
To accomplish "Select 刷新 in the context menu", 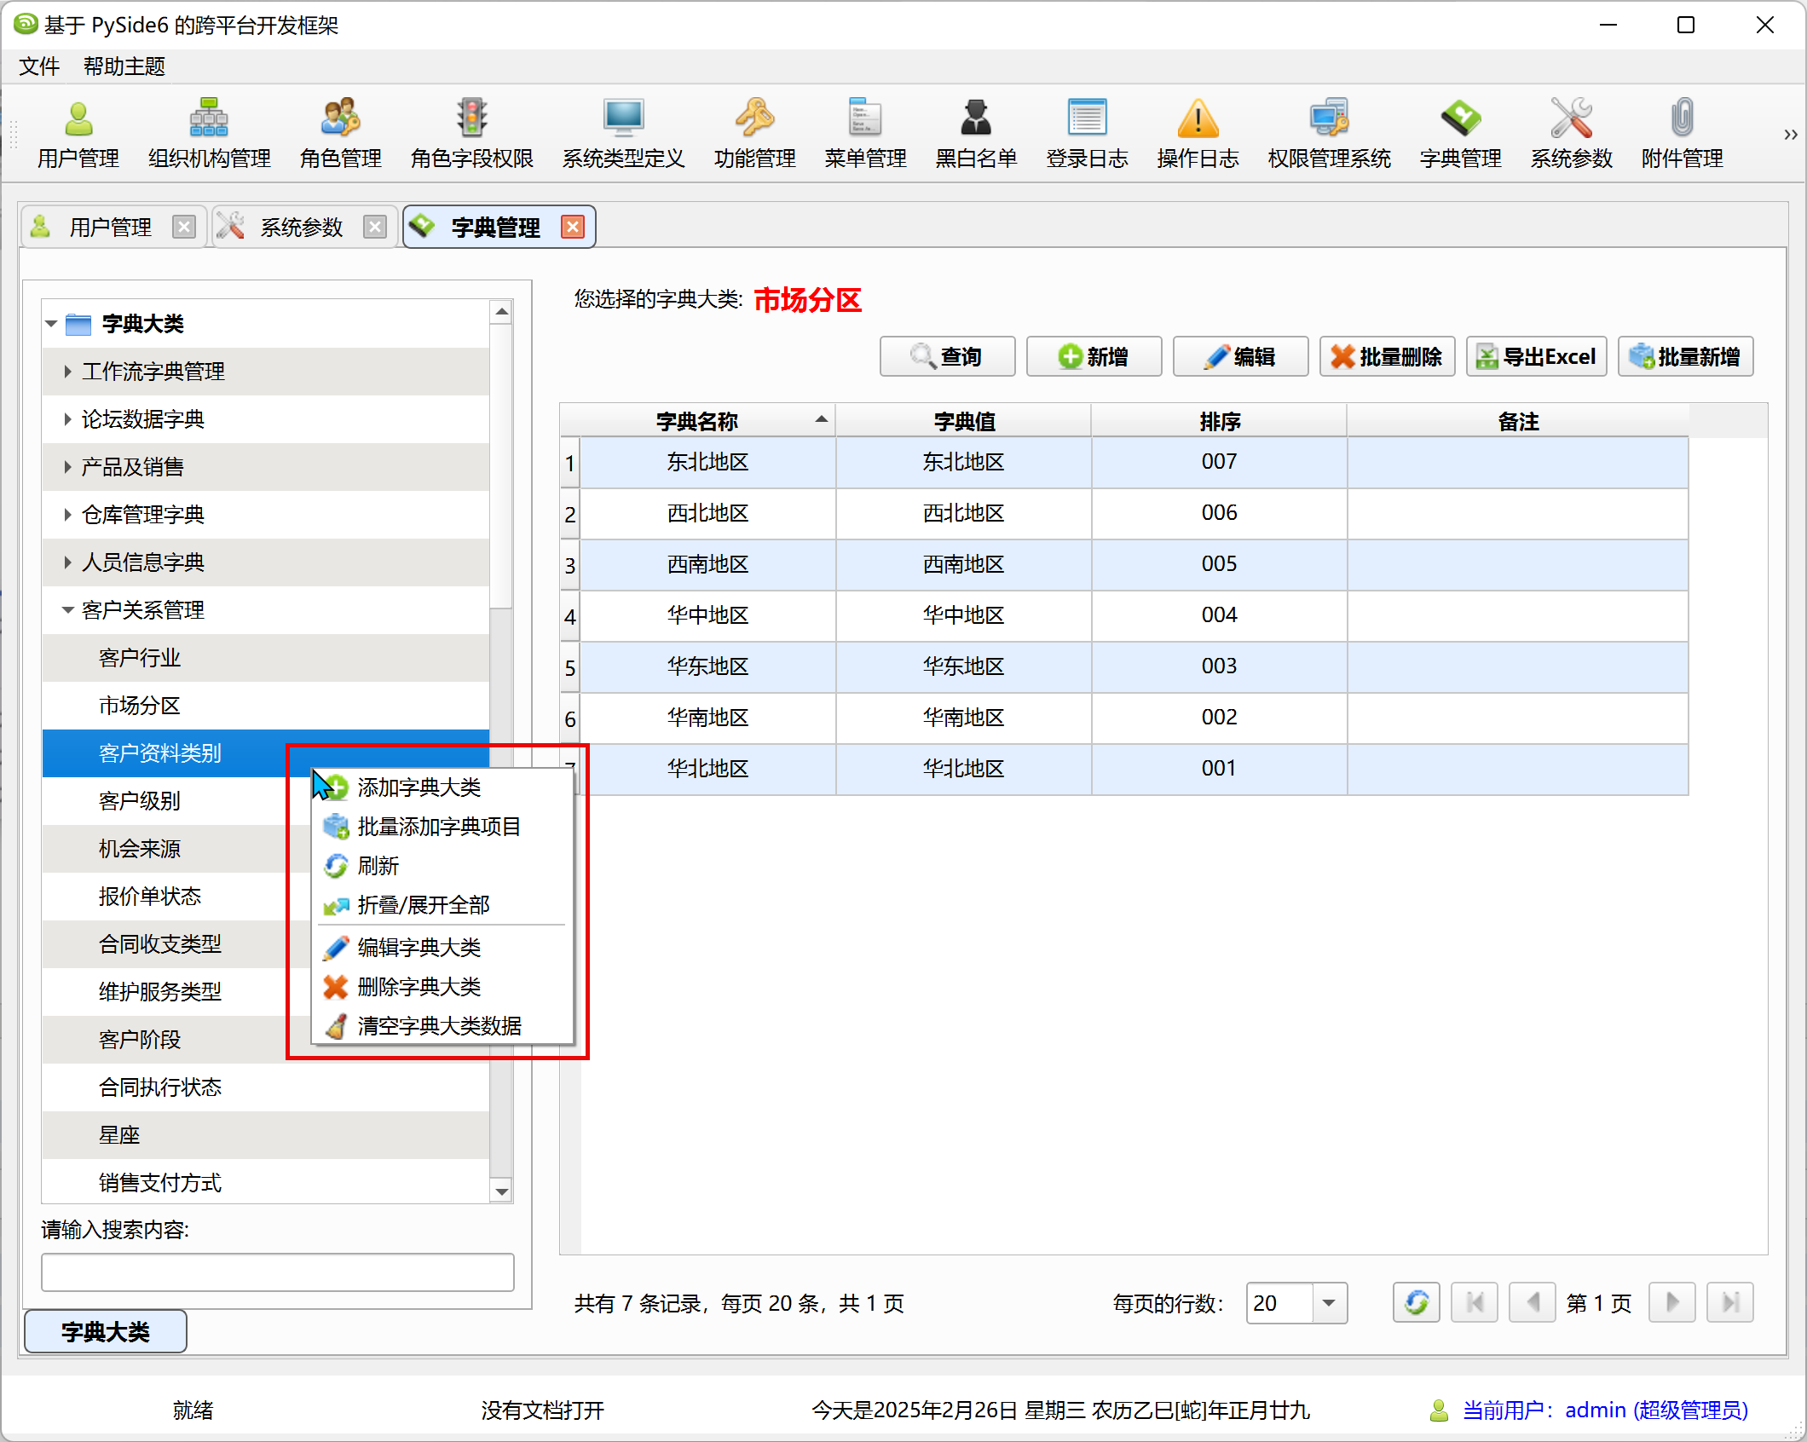I will (378, 866).
